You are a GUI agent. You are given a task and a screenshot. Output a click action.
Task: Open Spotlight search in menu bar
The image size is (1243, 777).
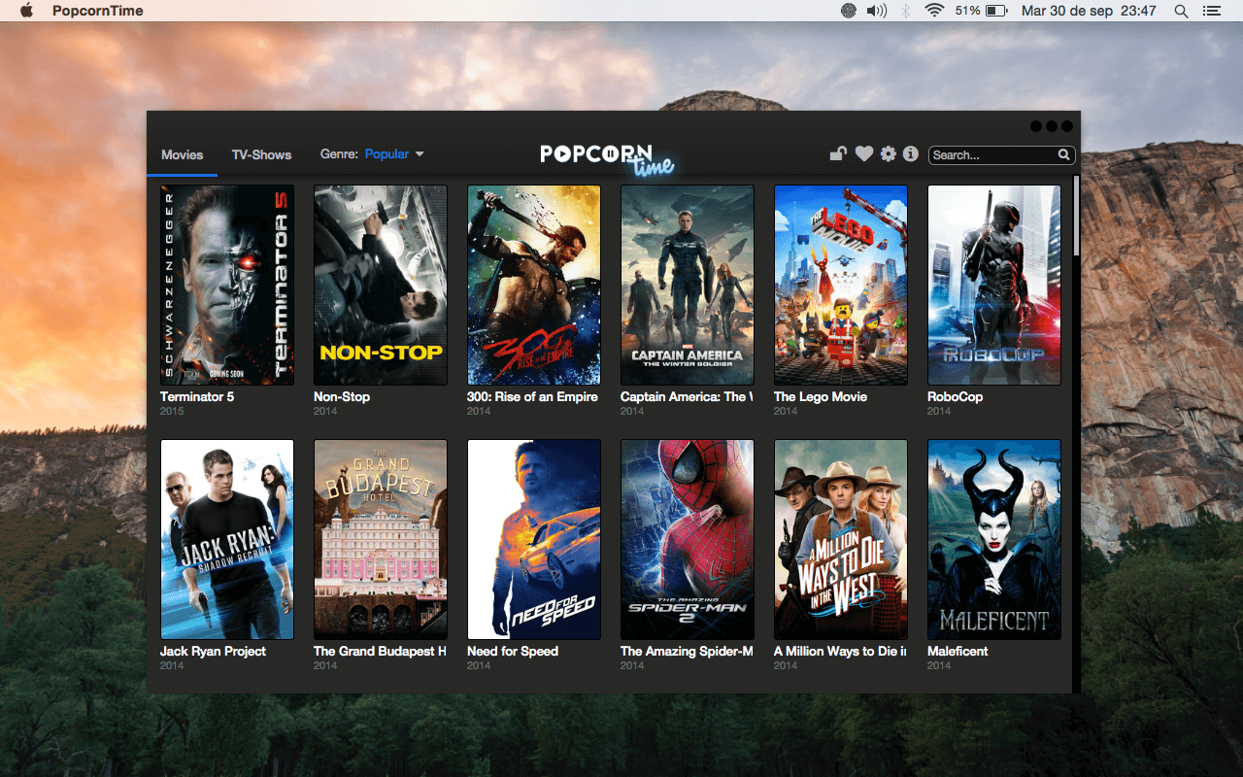coord(1181,11)
